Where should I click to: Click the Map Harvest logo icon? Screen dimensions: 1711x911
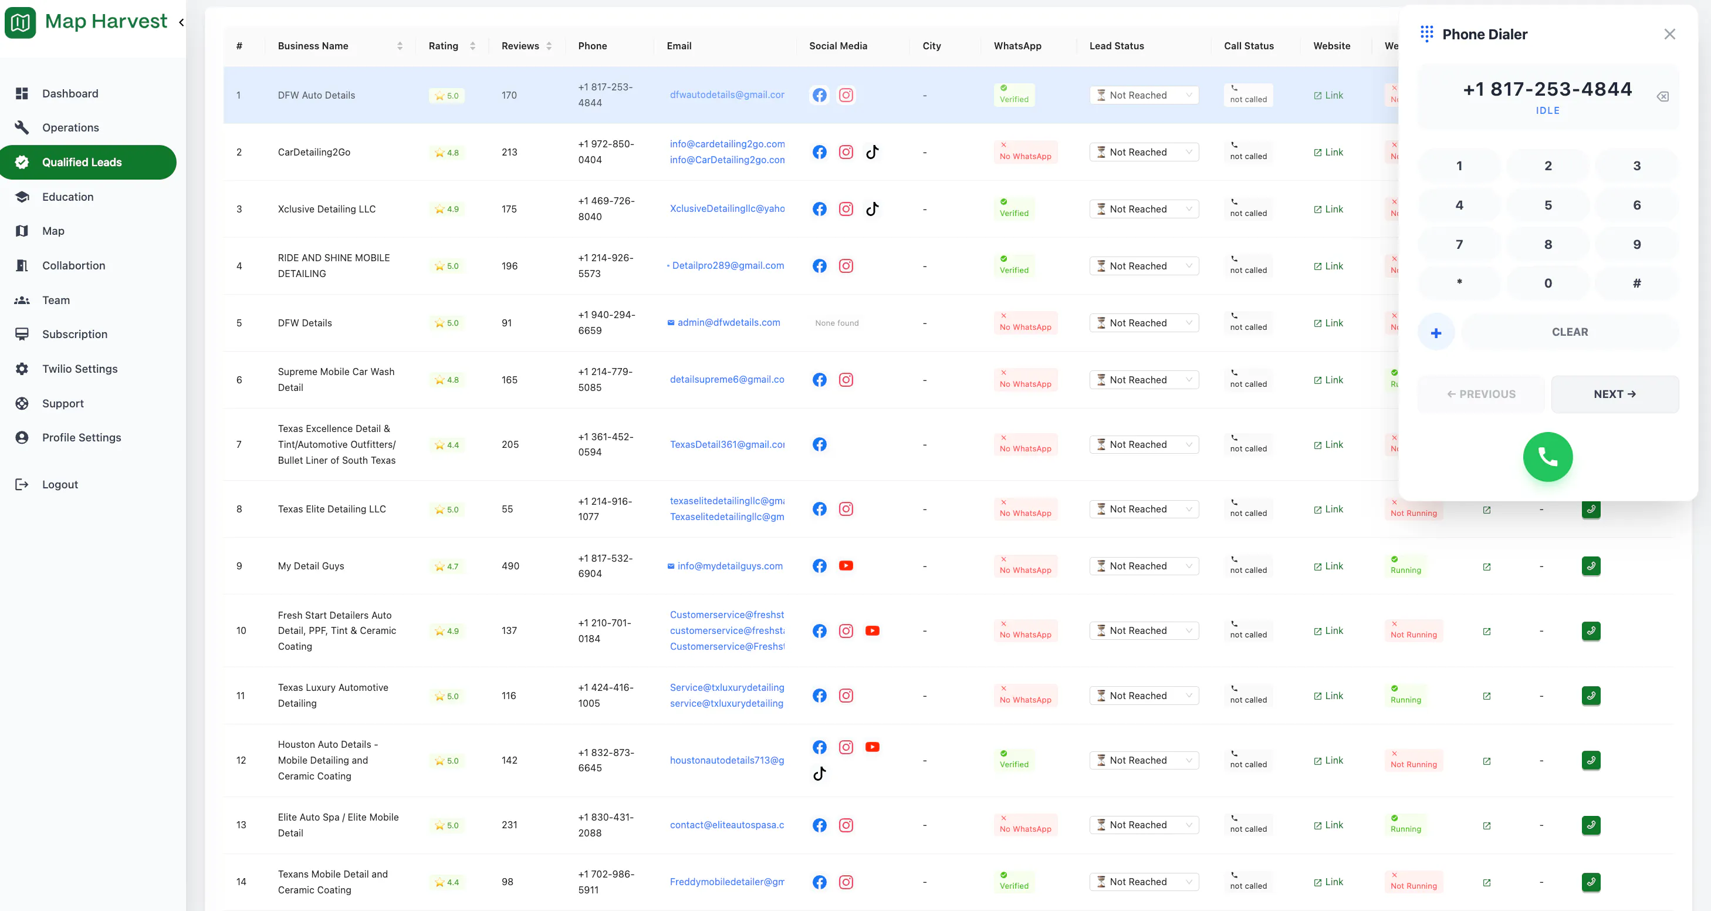click(x=20, y=22)
